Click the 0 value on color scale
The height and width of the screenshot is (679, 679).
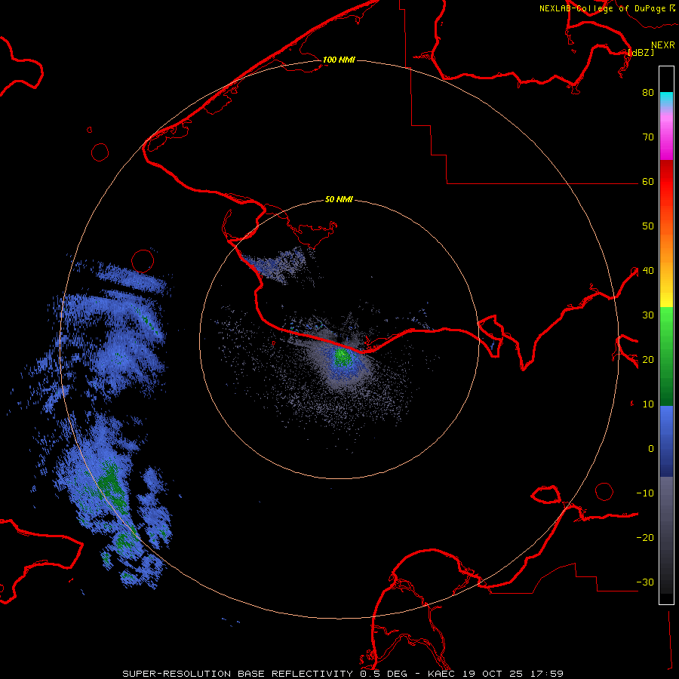click(651, 449)
